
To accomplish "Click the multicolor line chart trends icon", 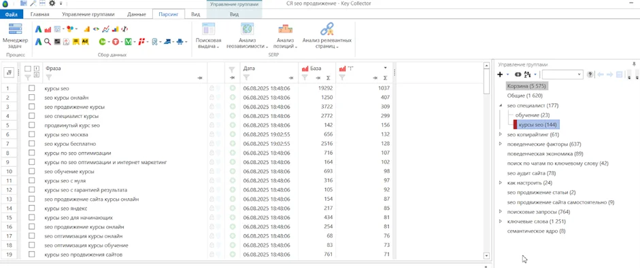I will (105, 29).
